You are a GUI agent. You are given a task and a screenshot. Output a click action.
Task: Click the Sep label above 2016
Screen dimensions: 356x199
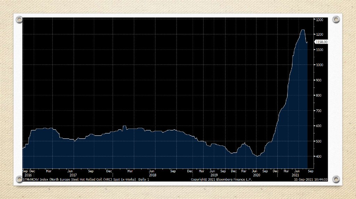click(25, 171)
